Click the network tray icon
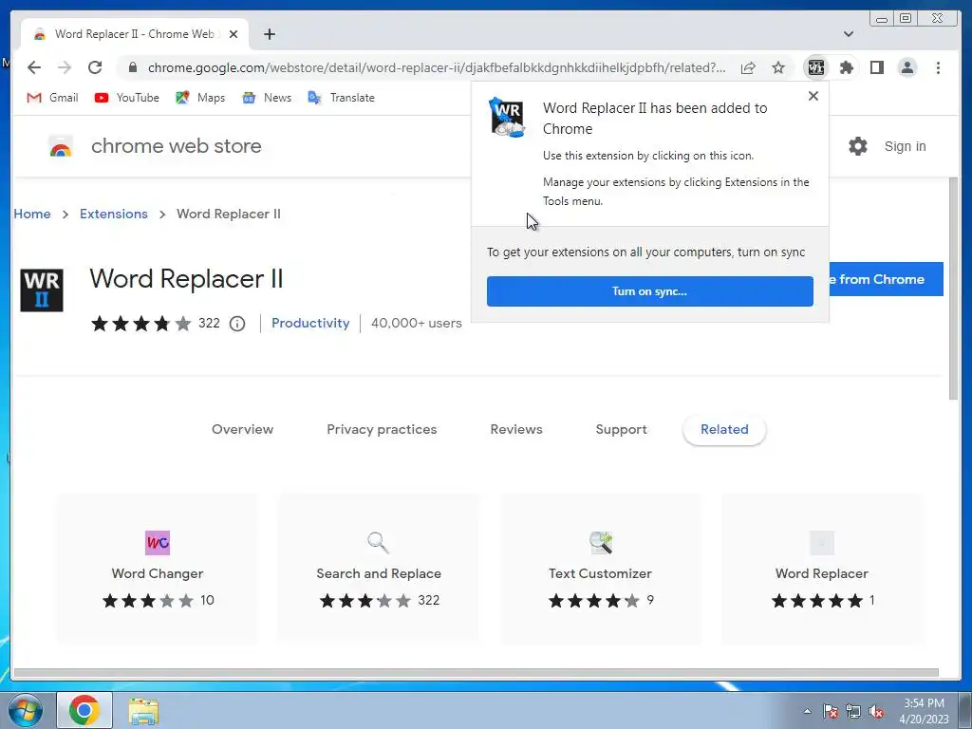Image resolution: width=972 pixels, height=729 pixels. pos(853,711)
